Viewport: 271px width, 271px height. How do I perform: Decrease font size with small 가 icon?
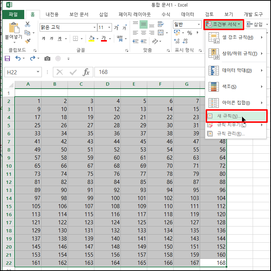pyautogui.click(x=124, y=27)
